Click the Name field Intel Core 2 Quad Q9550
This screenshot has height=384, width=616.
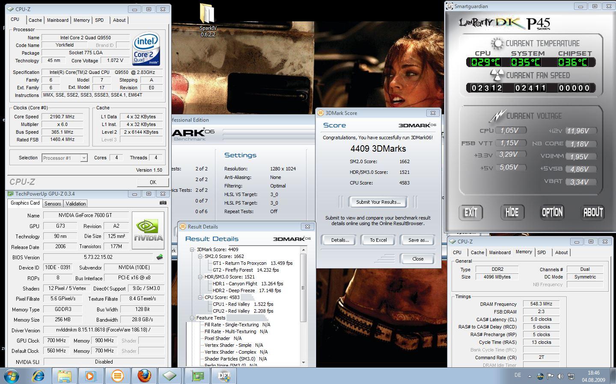[x=86, y=38]
